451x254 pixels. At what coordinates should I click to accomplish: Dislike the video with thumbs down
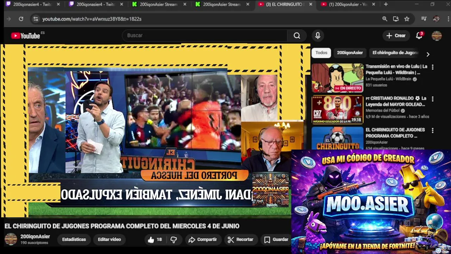173,240
